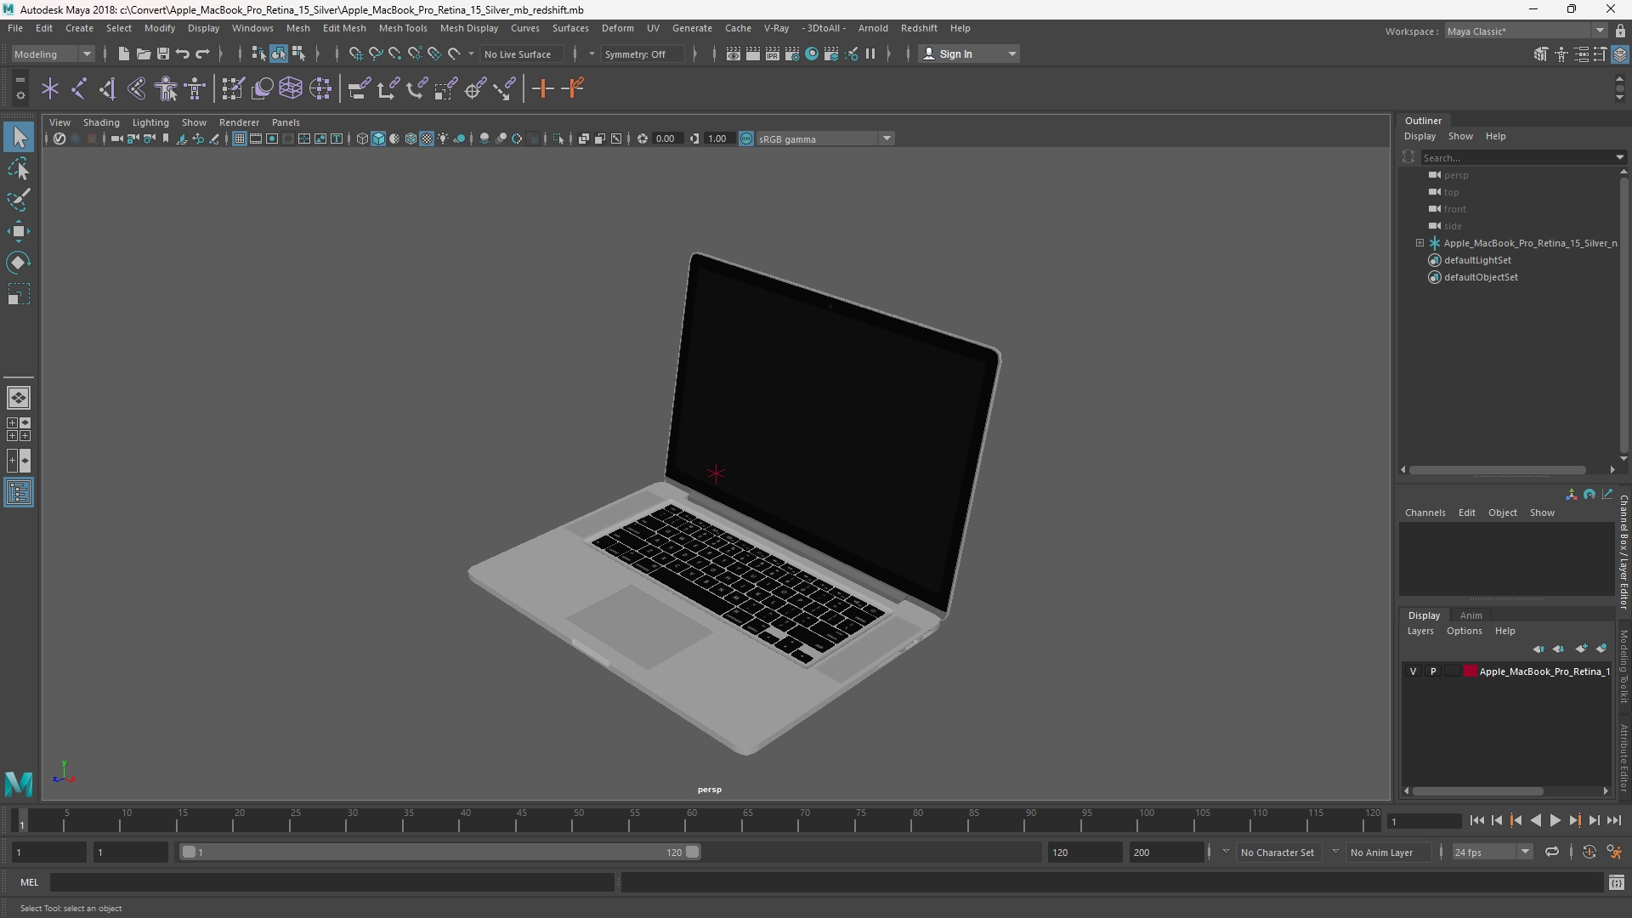This screenshot has height=918, width=1632.
Task: Open the Redshift menu
Action: (919, 28)
